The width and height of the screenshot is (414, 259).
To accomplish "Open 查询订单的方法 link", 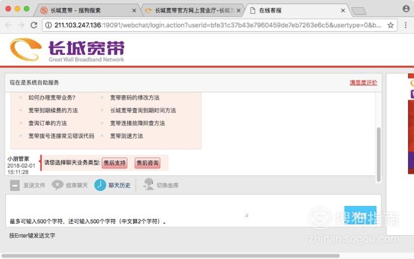I will [47, 123].
